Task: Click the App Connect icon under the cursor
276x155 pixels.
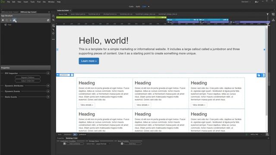Action: 14,20
